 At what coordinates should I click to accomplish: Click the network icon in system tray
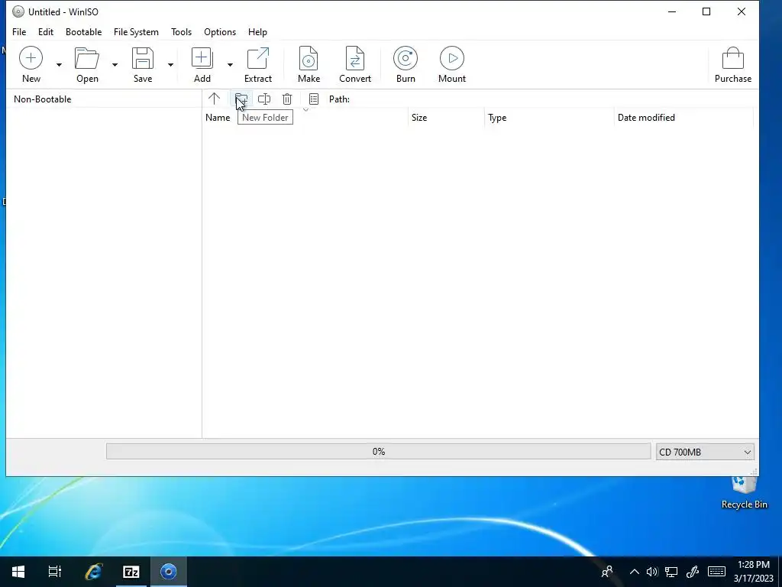(x=671, y=572)
